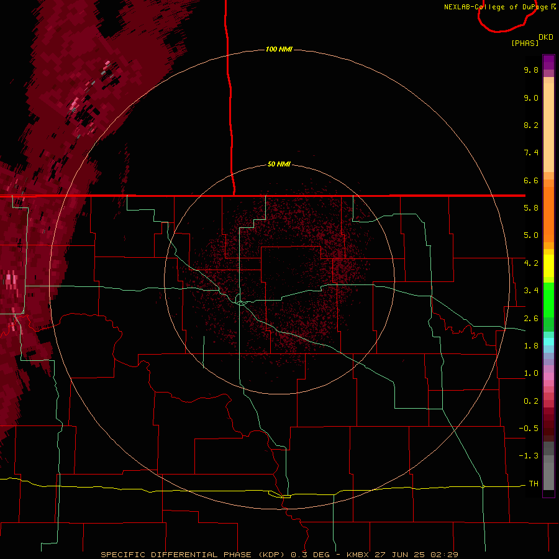Click the [PHAS] legend header

525,43
